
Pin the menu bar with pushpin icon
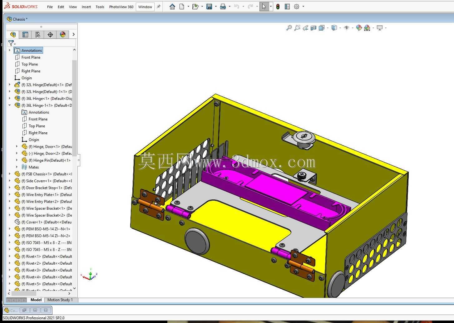click(x=159, y=7)
